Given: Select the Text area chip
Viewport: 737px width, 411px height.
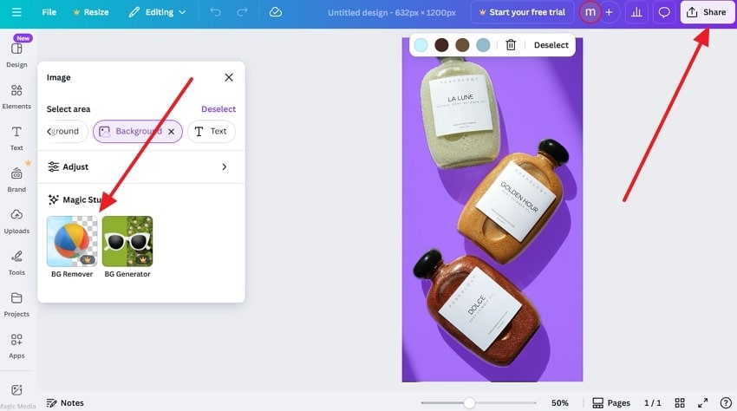Looking at the screenshot, I should coord(212,131).
